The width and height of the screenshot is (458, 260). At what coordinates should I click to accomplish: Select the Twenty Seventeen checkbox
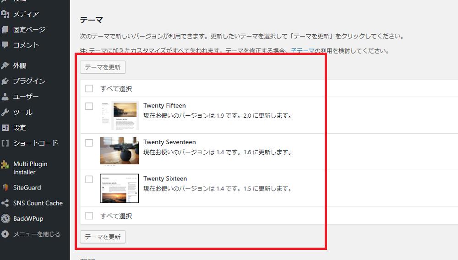click(x=89, y=143)
